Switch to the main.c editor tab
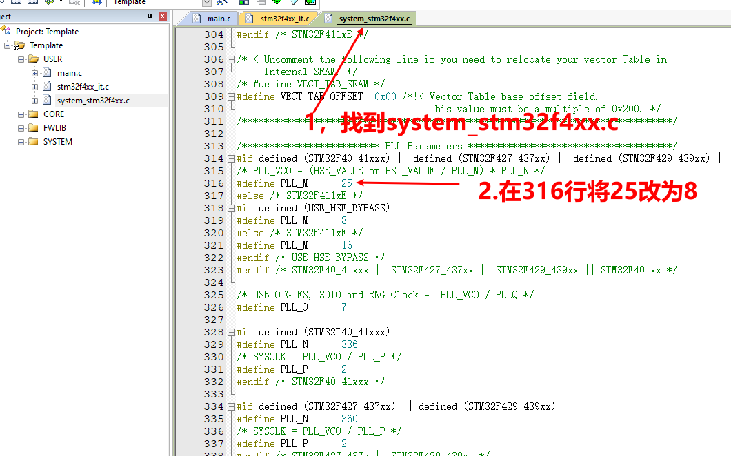 point(212,19)
